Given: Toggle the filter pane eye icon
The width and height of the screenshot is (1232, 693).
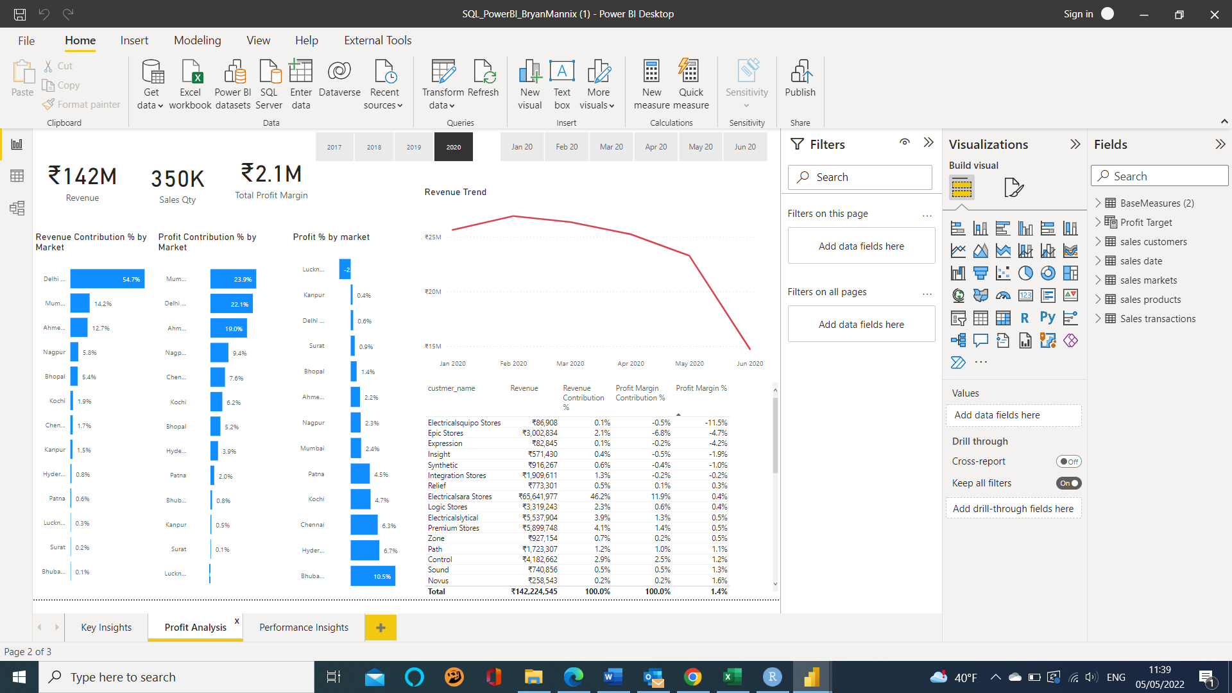Looking at the screenshot, I should tap(905, 142).
